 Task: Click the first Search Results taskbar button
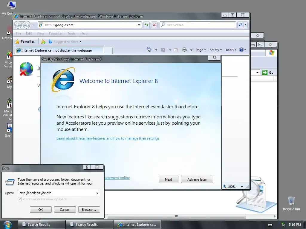pyautogui.click(x=41, y=225)
